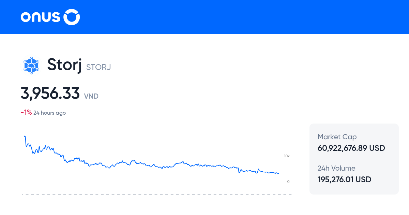Screen dimensions: 409x215
Task: Select the ONUS circular logo icon
Action: click(72, 17)
